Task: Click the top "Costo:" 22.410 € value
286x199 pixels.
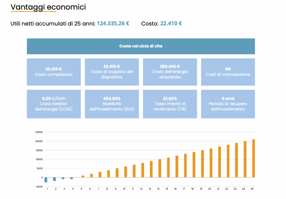Action: tap(171, 24)
